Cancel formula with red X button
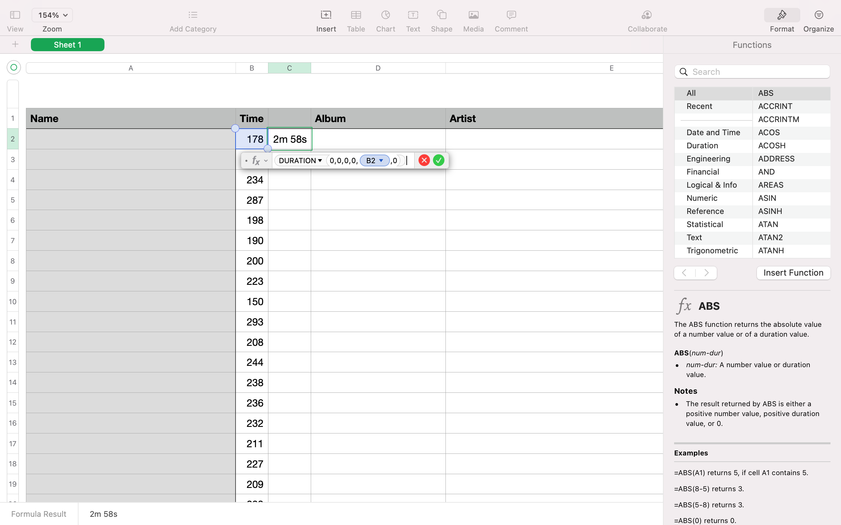 (x=424, y=160)
